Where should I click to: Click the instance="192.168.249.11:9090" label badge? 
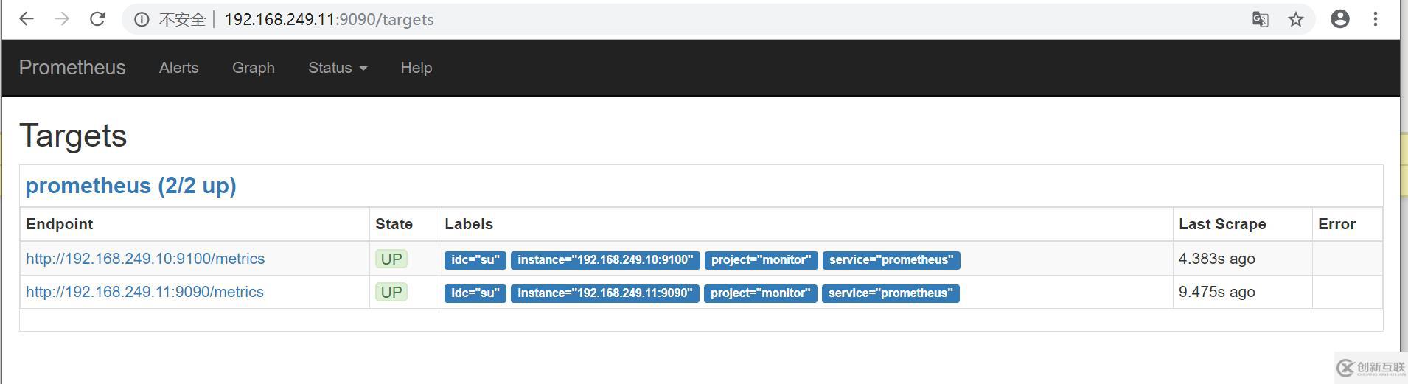pos(605,293)
